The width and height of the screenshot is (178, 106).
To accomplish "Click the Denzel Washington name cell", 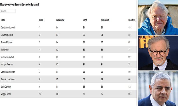I will 8,72.
